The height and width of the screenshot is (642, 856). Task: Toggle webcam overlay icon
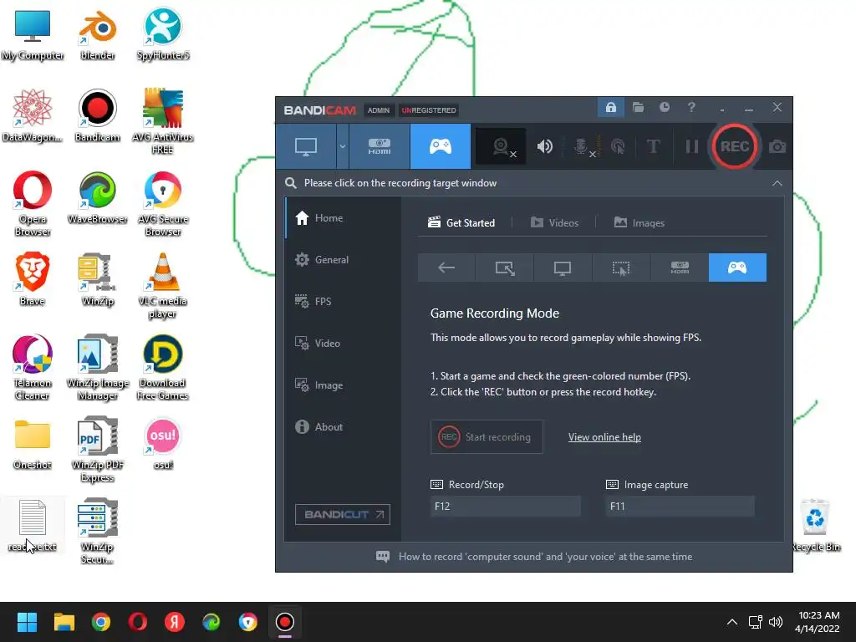tap(502, 146)
